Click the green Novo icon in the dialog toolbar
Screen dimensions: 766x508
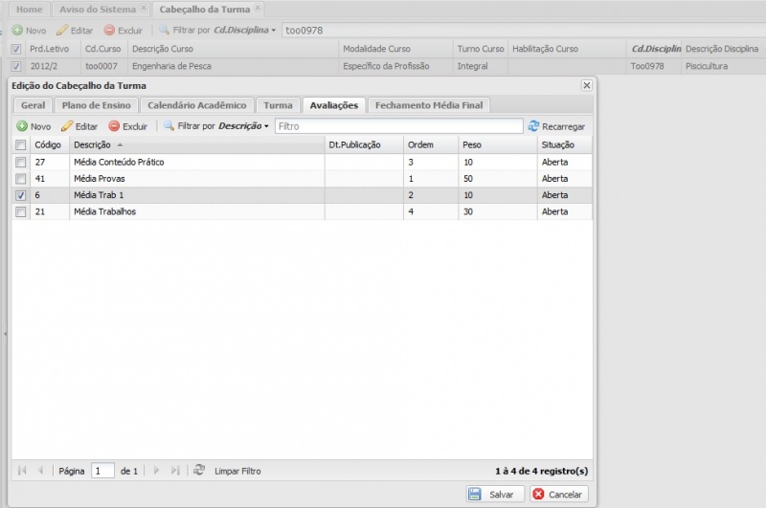click(22, 126)
